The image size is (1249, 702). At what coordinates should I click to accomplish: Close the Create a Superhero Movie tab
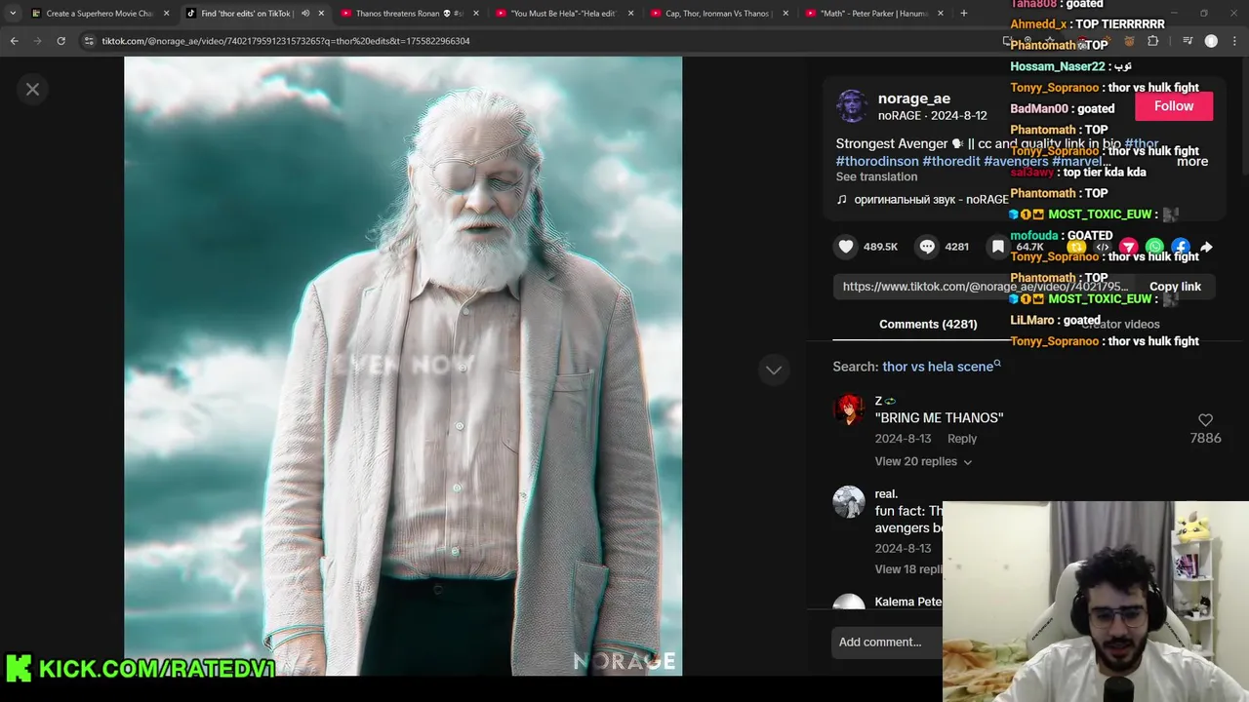166,14
